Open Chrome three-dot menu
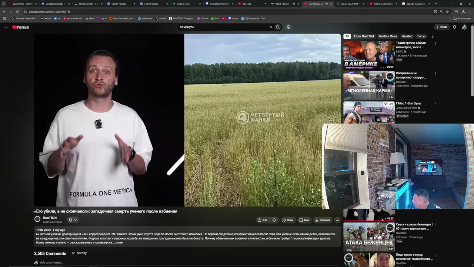The height and width of the screenshot is (267, 474). click(x=470, y=11)
